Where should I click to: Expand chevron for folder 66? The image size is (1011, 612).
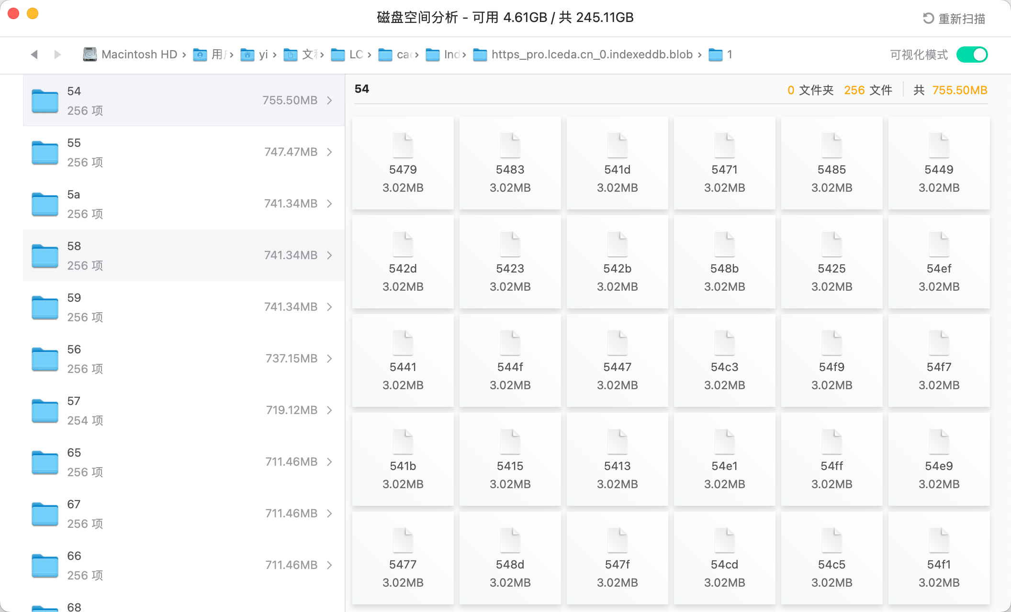coord(330,565)
